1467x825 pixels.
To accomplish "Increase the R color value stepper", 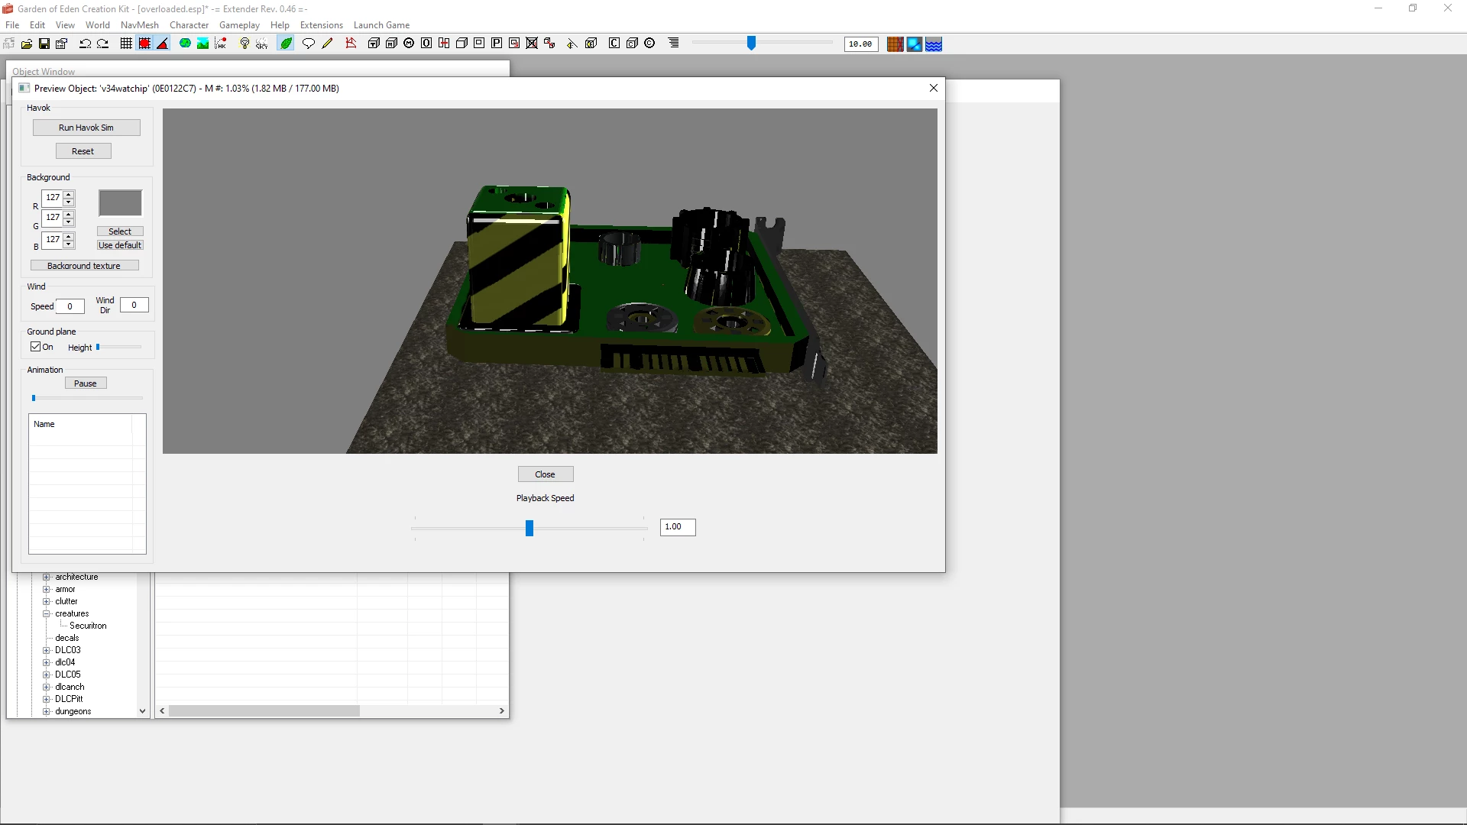I will point(69,195).
